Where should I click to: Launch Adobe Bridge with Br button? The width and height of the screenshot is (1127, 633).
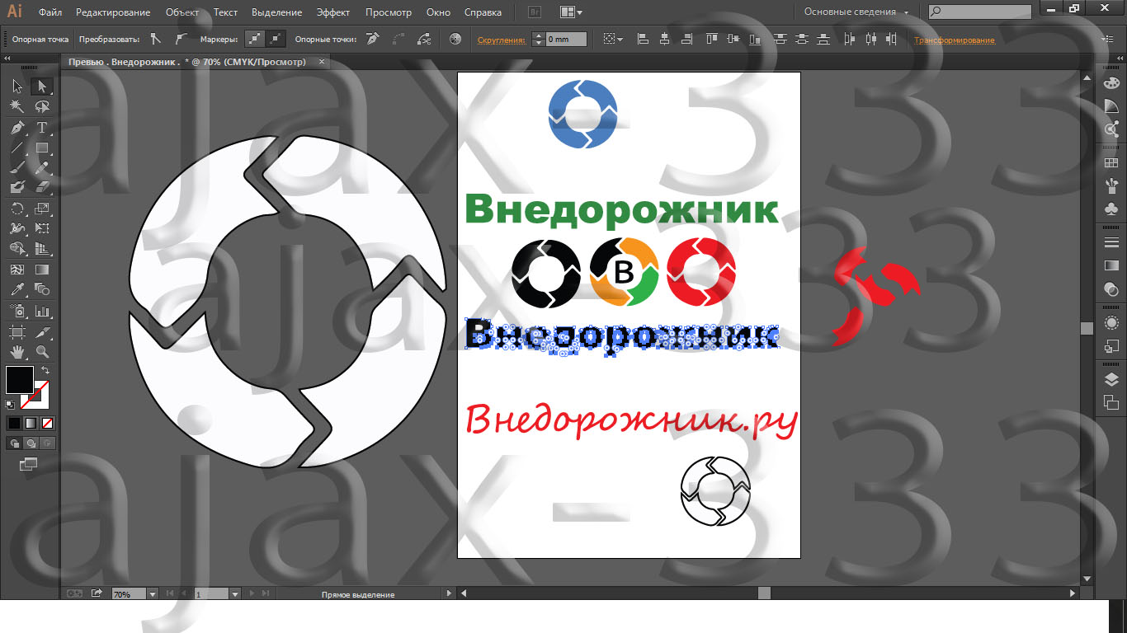tap(535, 12)
